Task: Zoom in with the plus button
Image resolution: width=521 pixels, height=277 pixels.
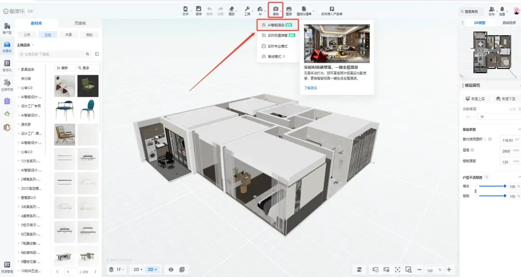Action: pyautogui.click(x=449, y=270)
